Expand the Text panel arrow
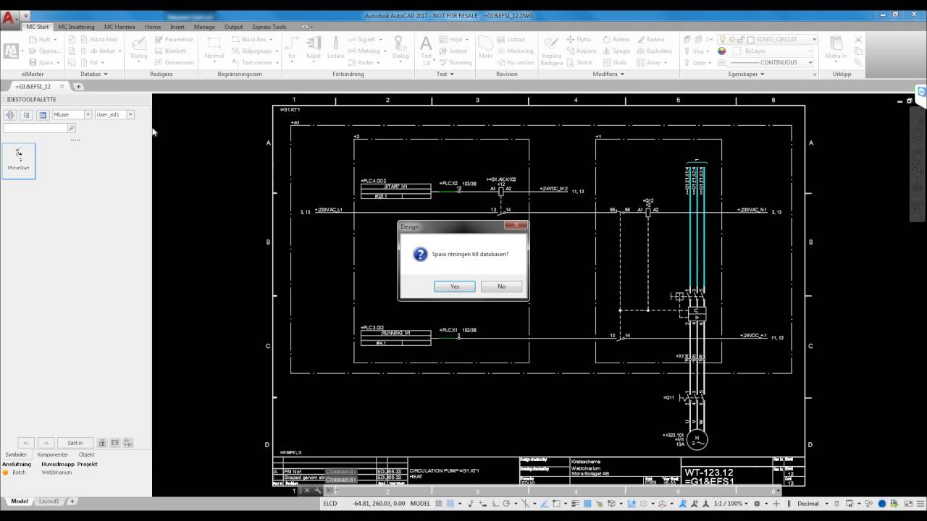927x521 pixels. coord(452,74)
